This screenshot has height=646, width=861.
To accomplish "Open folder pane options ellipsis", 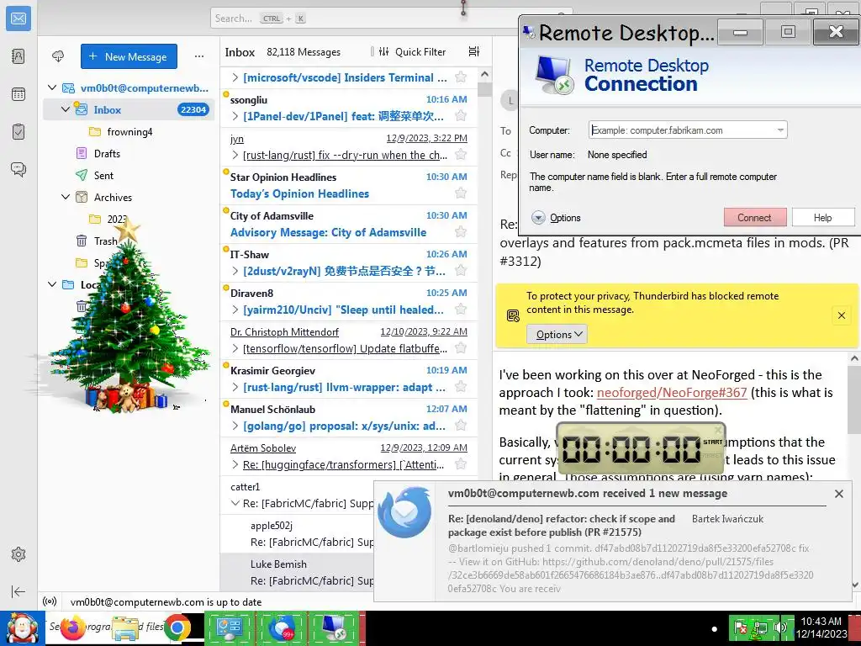I will (198, 56).
